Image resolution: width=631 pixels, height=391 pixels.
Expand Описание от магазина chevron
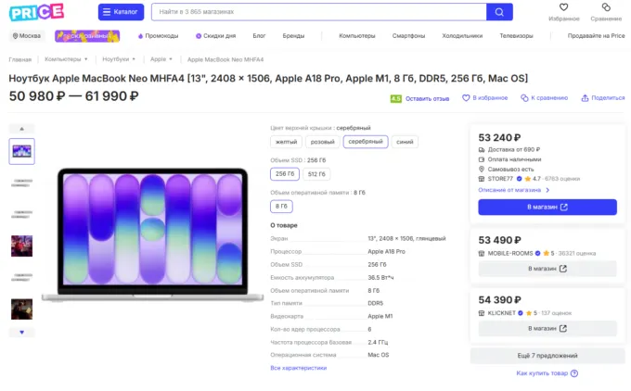tap(547, 190)
